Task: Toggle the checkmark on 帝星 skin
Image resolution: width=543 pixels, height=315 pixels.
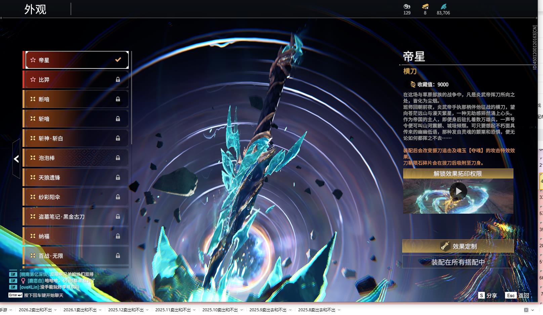Action: (x=118, y=60)
